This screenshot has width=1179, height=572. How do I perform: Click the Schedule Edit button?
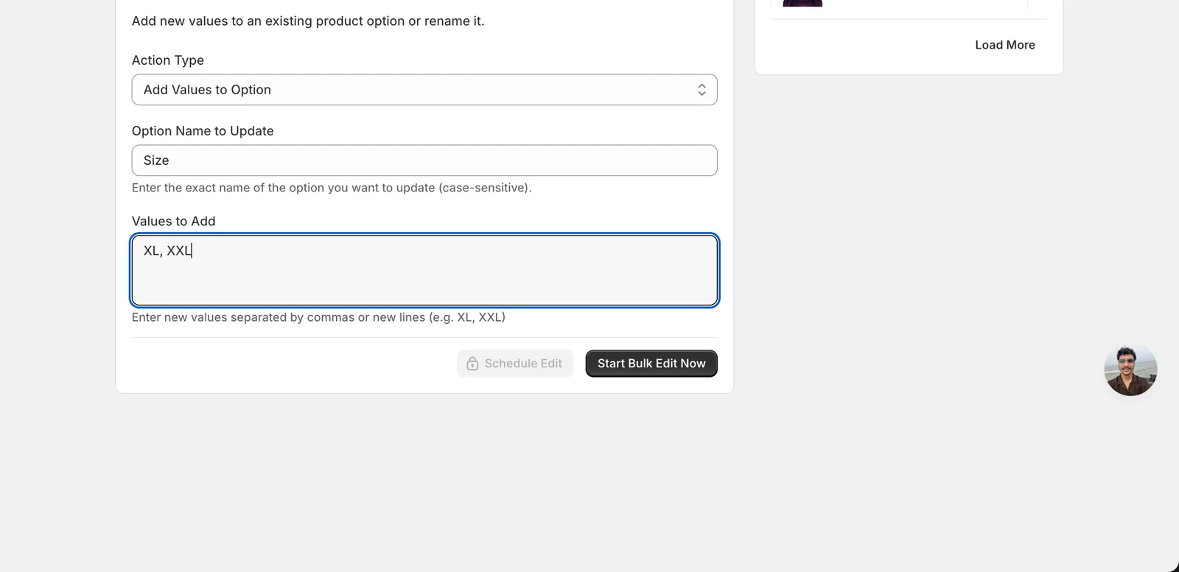[515, 364]
